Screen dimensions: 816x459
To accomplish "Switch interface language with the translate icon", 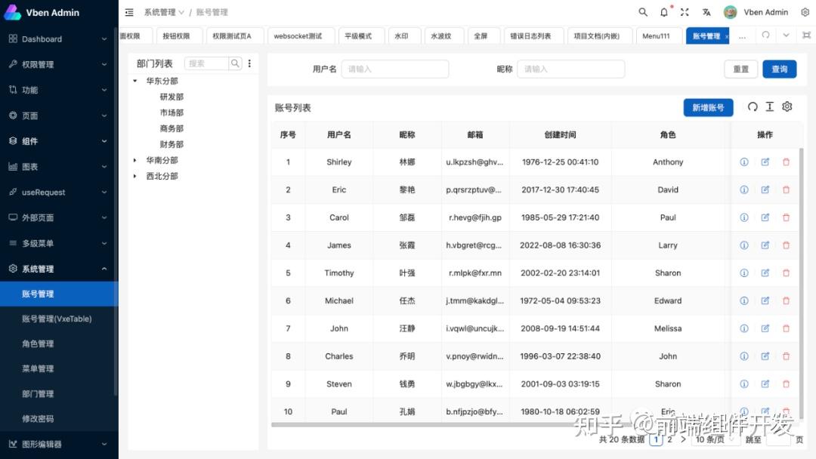I will point(706,12).
